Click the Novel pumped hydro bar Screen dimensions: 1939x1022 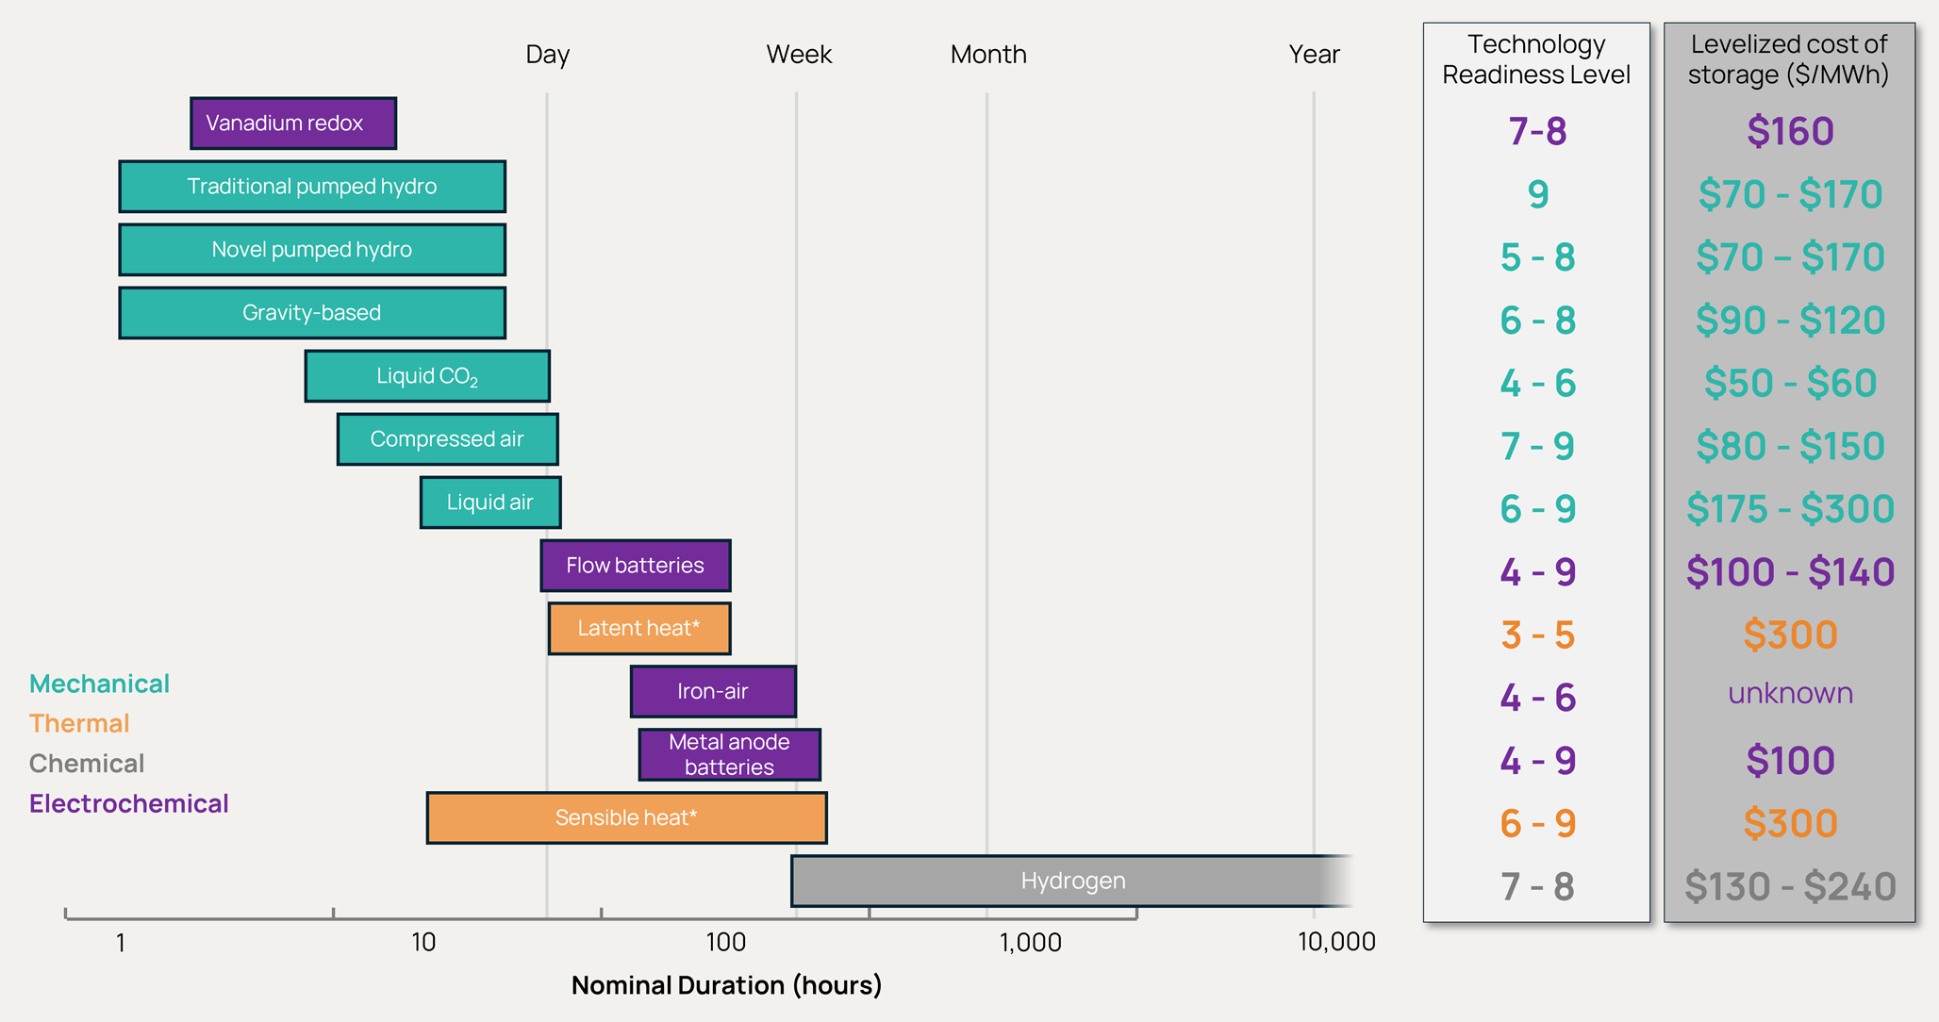(x=312, y=250)
